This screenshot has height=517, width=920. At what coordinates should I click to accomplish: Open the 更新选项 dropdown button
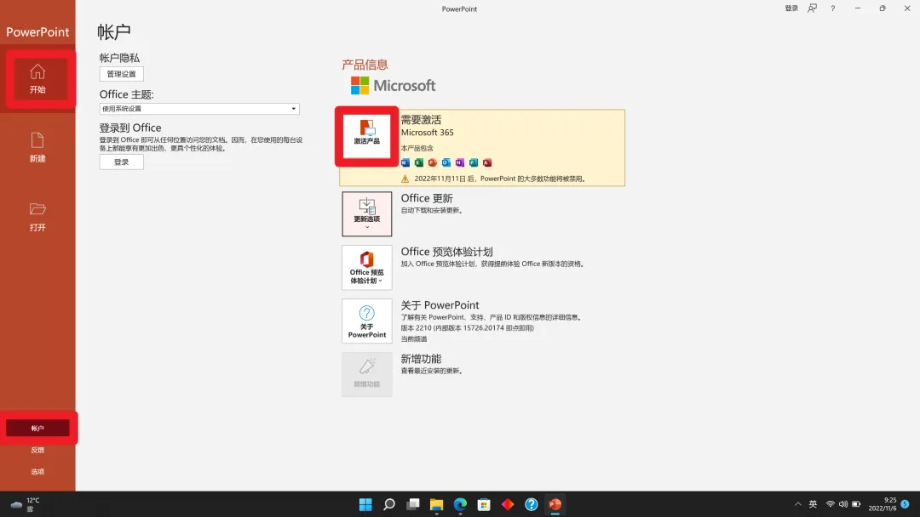(366, 213)
